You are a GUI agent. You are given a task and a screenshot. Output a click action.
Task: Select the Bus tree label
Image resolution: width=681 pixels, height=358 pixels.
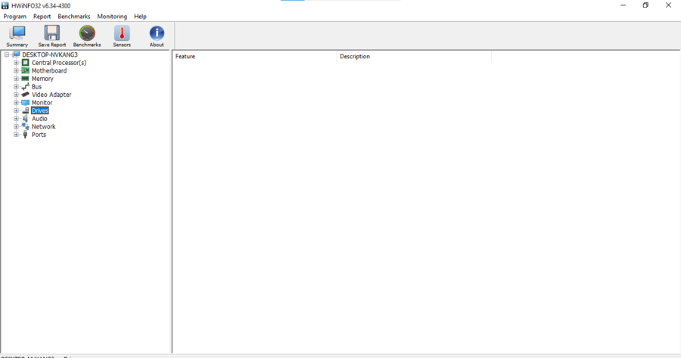click(x=36, y=86)
